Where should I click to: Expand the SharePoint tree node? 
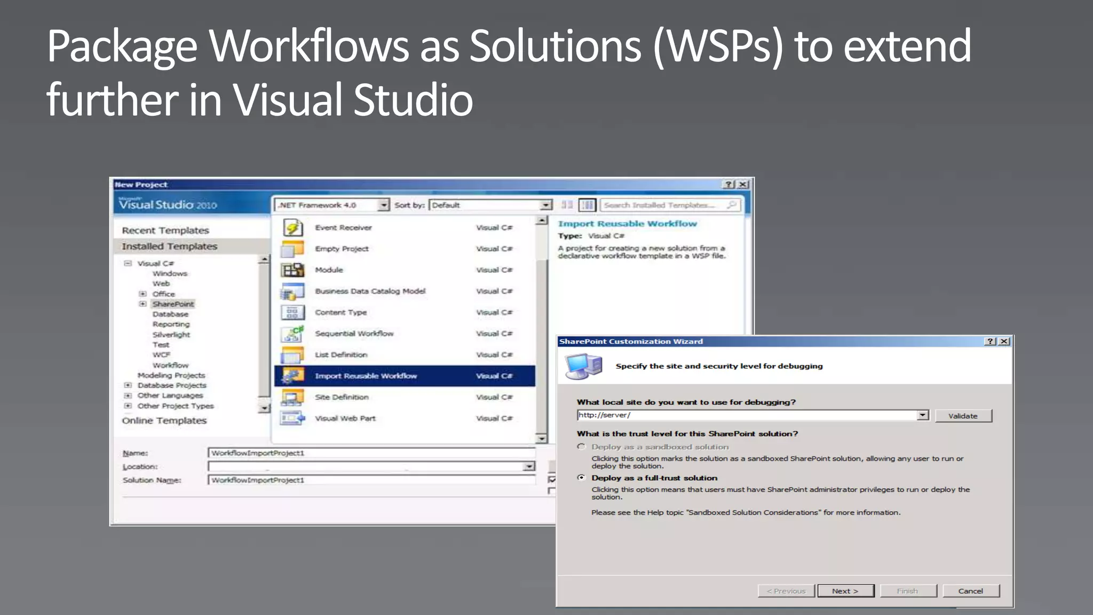pos(142,304)
